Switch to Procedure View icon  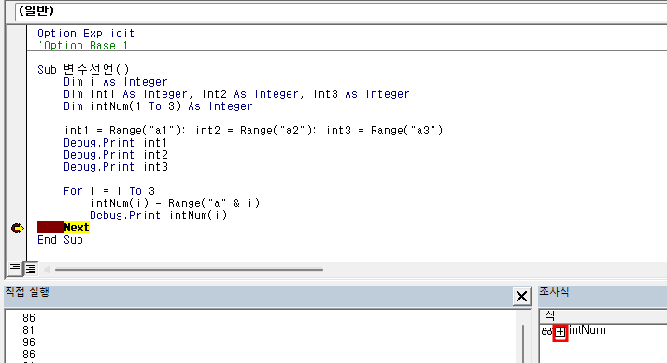pos(15,268)
